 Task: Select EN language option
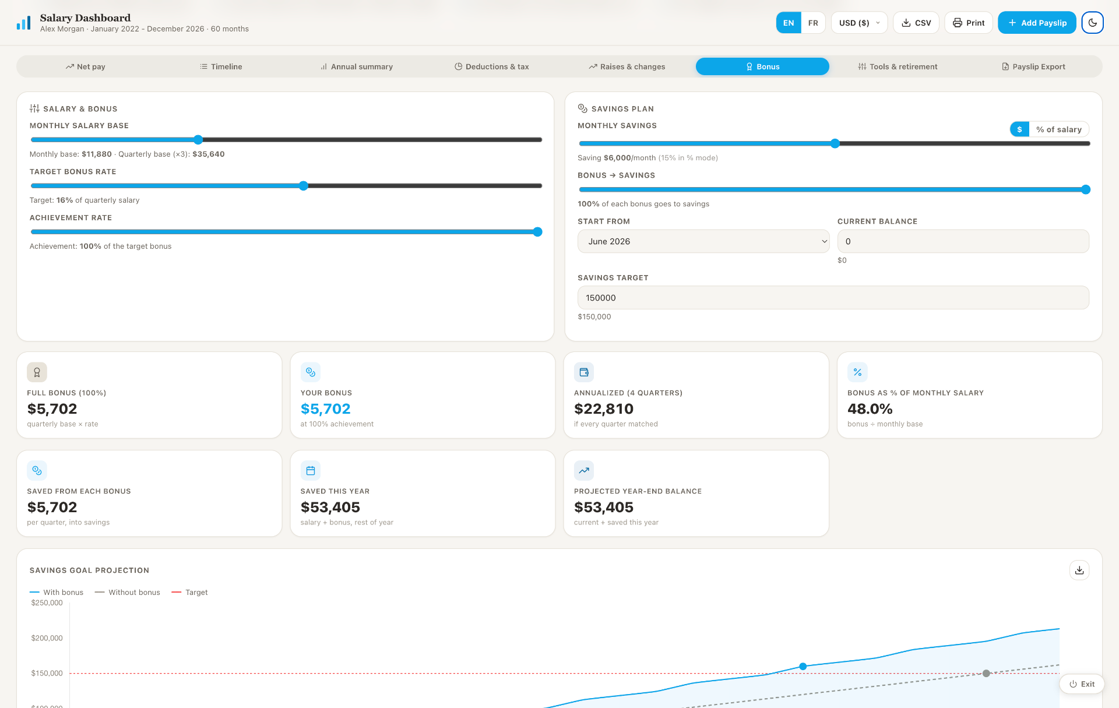coord(789,23)
